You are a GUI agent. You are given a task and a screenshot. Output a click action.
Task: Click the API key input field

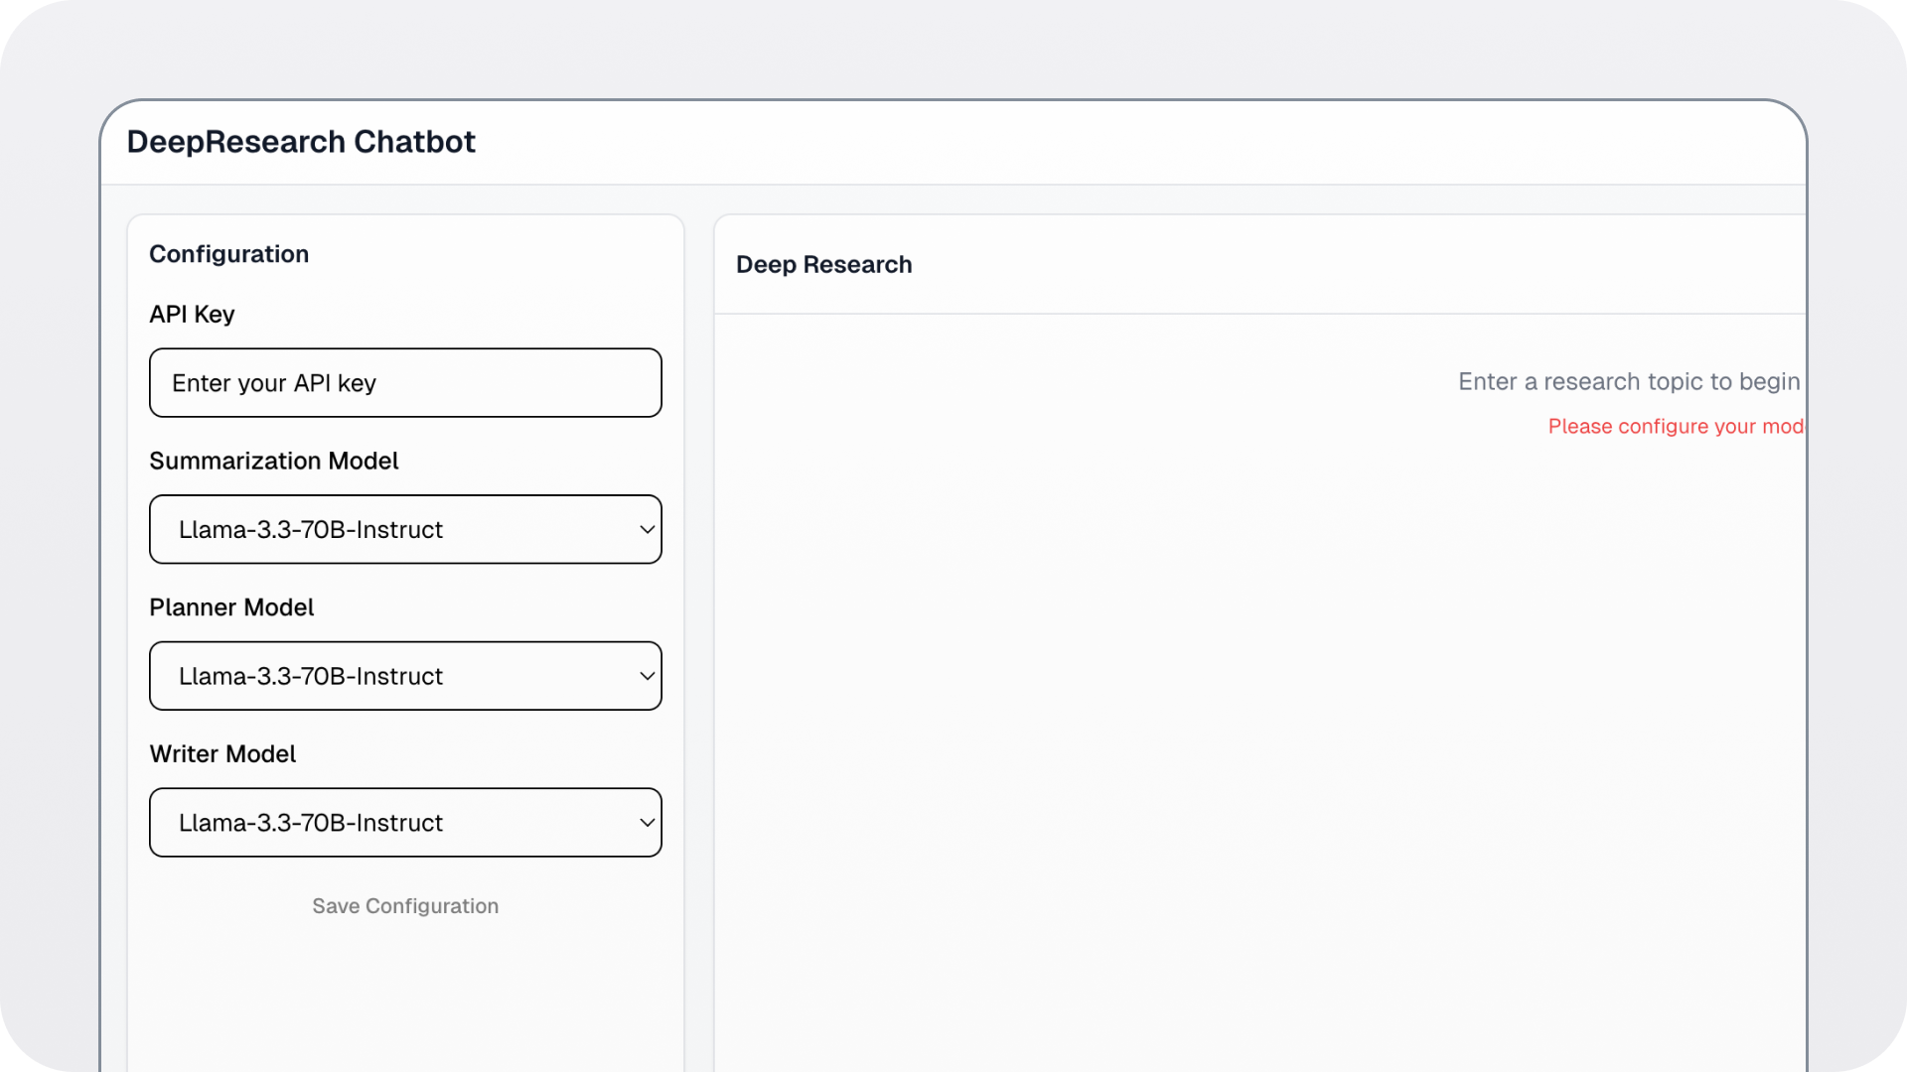point(405,383)
